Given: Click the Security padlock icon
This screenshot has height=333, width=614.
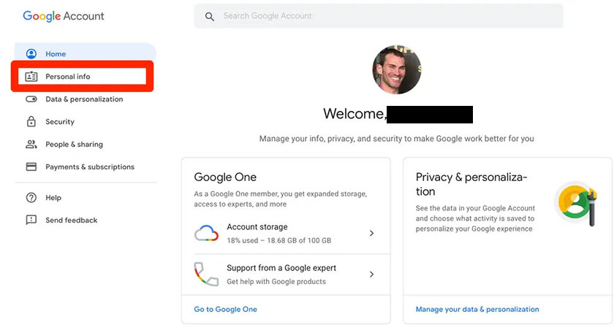Looking at the screenshot, I should pos(31,122).
